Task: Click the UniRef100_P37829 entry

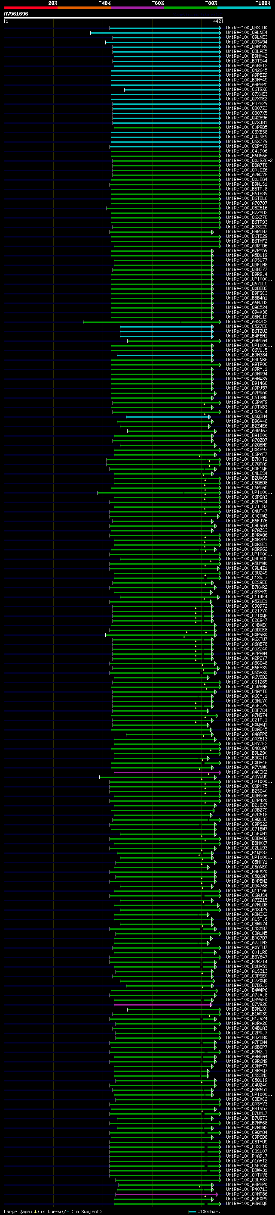Action: [247, 104]
